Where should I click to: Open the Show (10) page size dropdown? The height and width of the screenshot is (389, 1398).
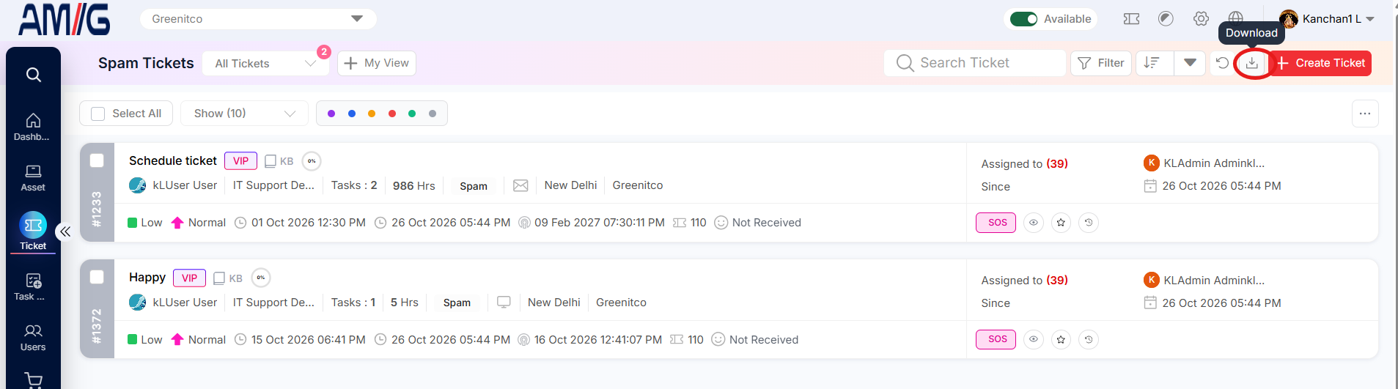(x=245, y=114)
